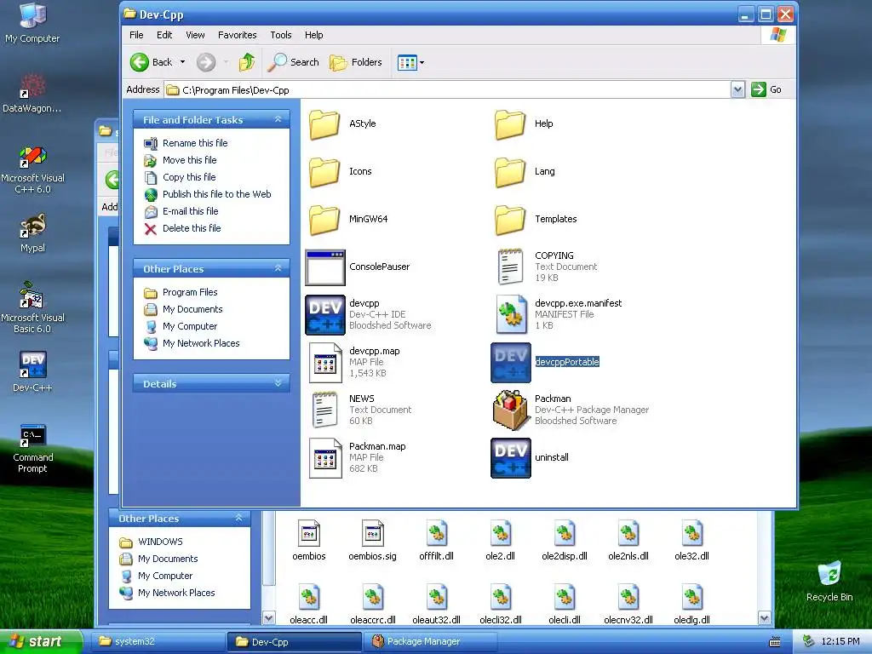Click the address bar path field
The image size is (872, 654).
pos(447,89)
